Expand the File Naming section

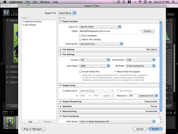coord(61,49)
